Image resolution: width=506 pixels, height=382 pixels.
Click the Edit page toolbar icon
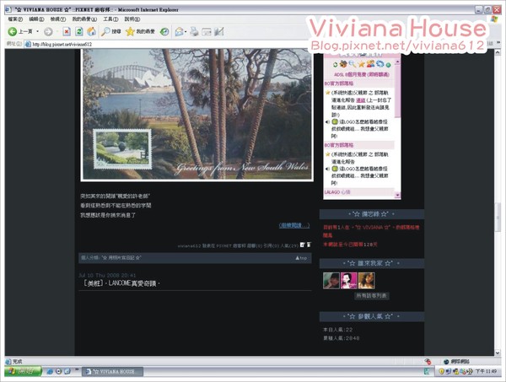click(207, 31)
